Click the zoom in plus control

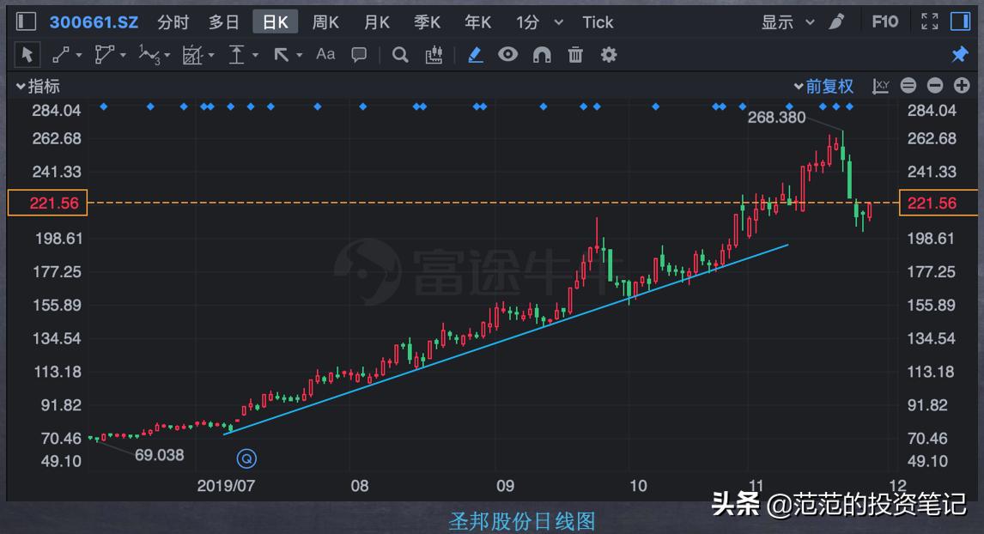[x=962, y=86]
